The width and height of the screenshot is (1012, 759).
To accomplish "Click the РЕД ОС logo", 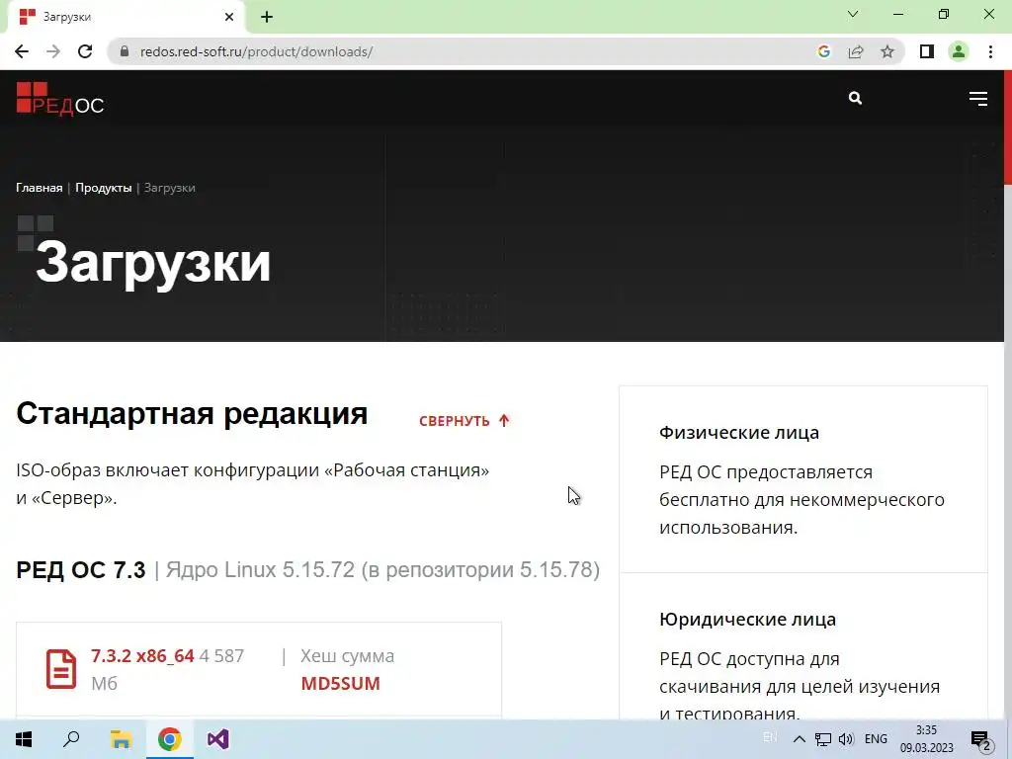I will [x=60, y=99].
